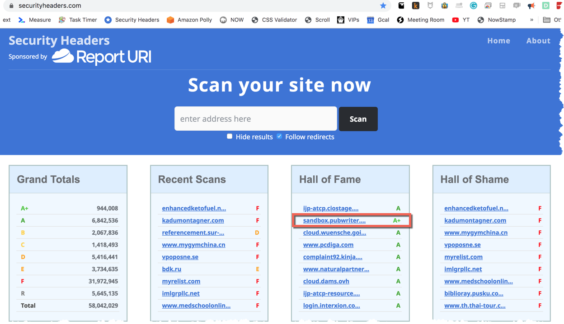Open the About nav item
This screenshot has height=324, width=564.
538,41
